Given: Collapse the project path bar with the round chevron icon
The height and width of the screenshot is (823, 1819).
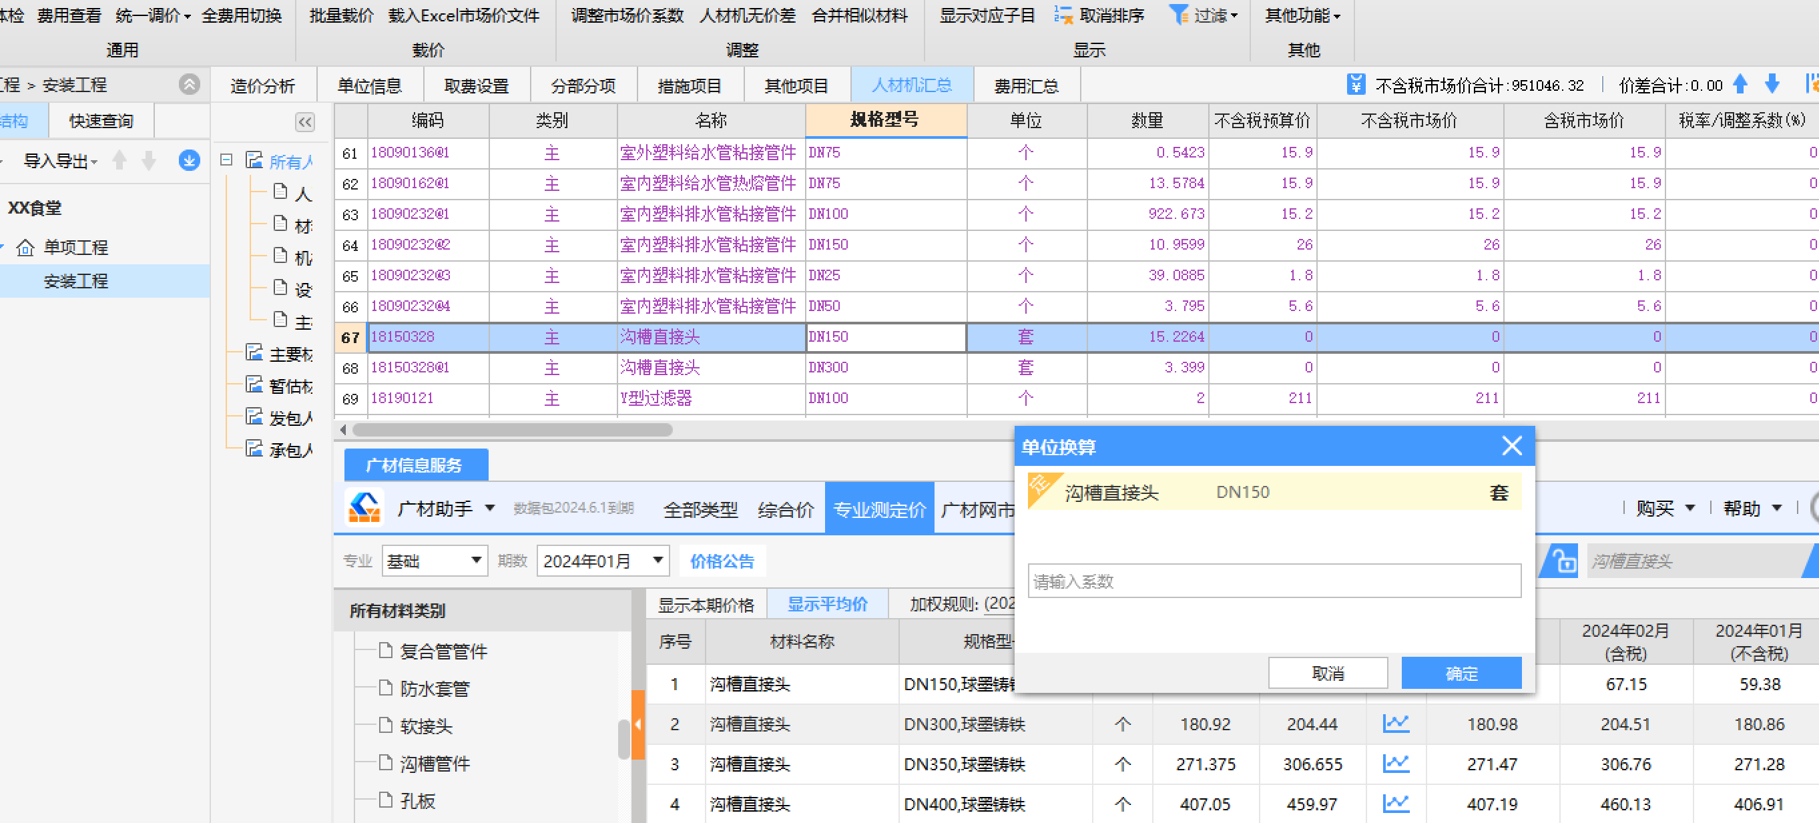Looking at the screenshot, I should coord(190,85).
